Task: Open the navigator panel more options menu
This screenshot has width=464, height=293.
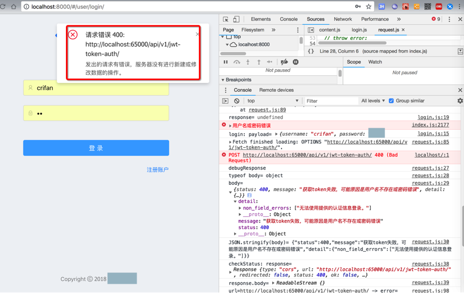Action: click(297, 30)
